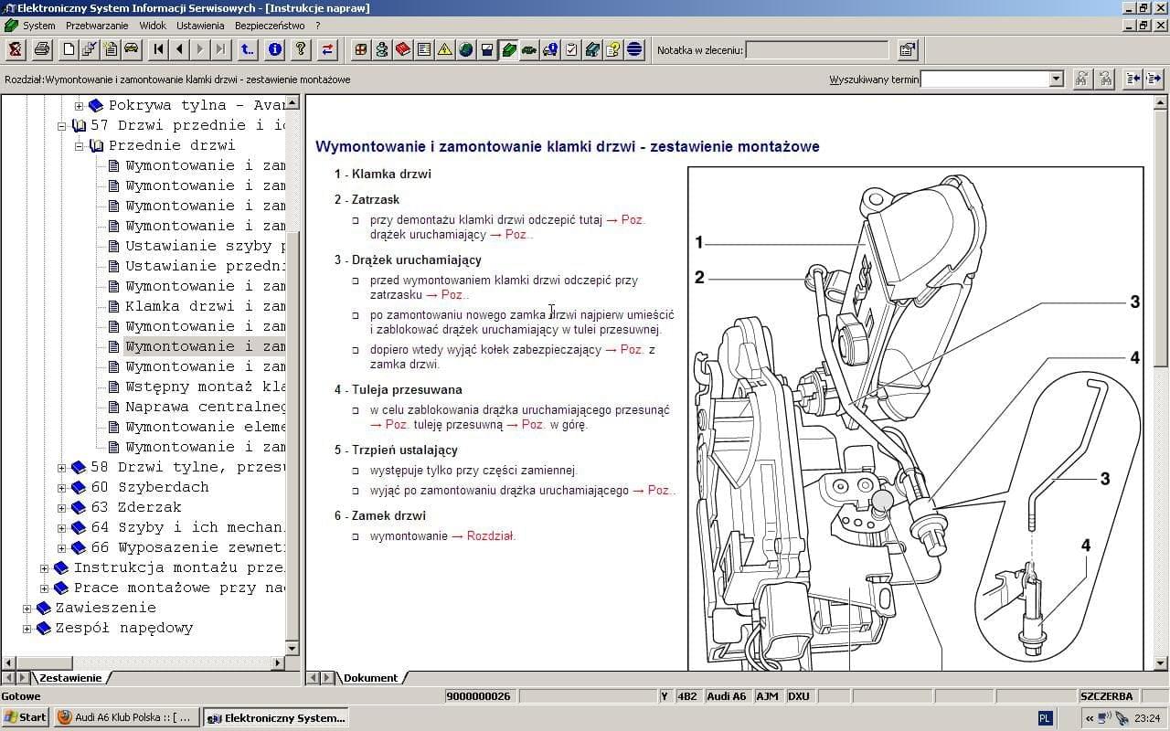This screenshot has height=731, width=1170.
Task: Open Wyszukiwany termin dropdown arrow
Action: 1057,79
